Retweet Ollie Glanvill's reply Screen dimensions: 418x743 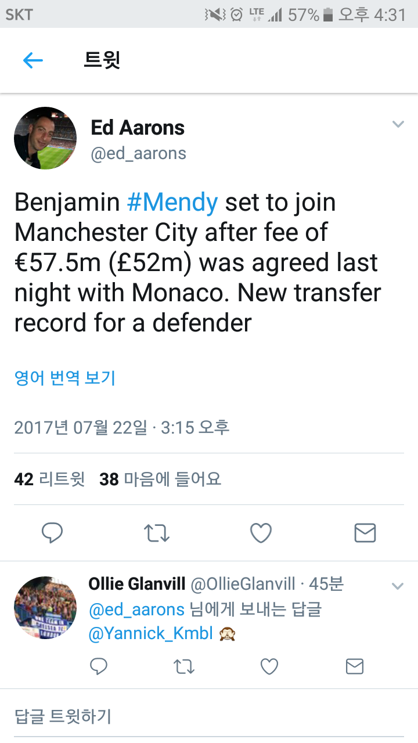click(184, 667)
